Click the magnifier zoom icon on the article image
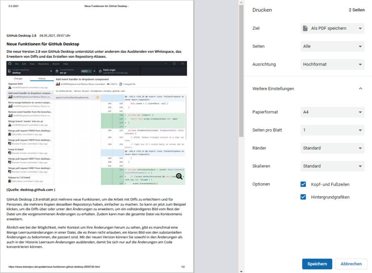This screenshot has width=372, height=273. (179, 176)
